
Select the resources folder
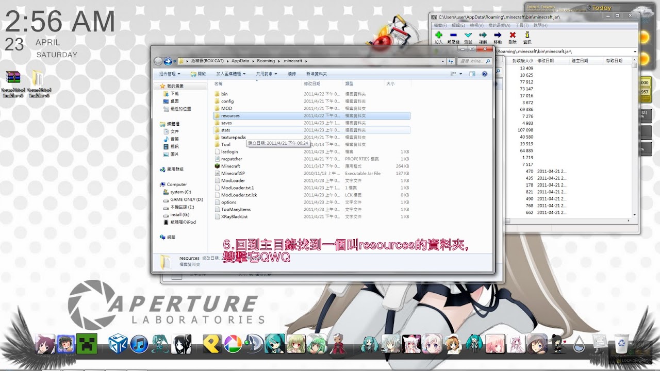312,116
